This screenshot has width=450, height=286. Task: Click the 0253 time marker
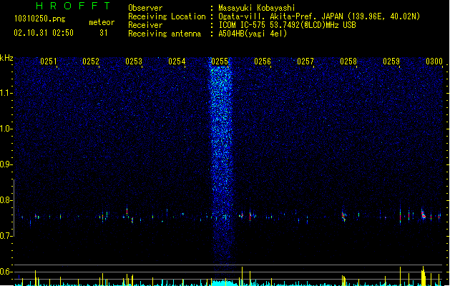134,61
